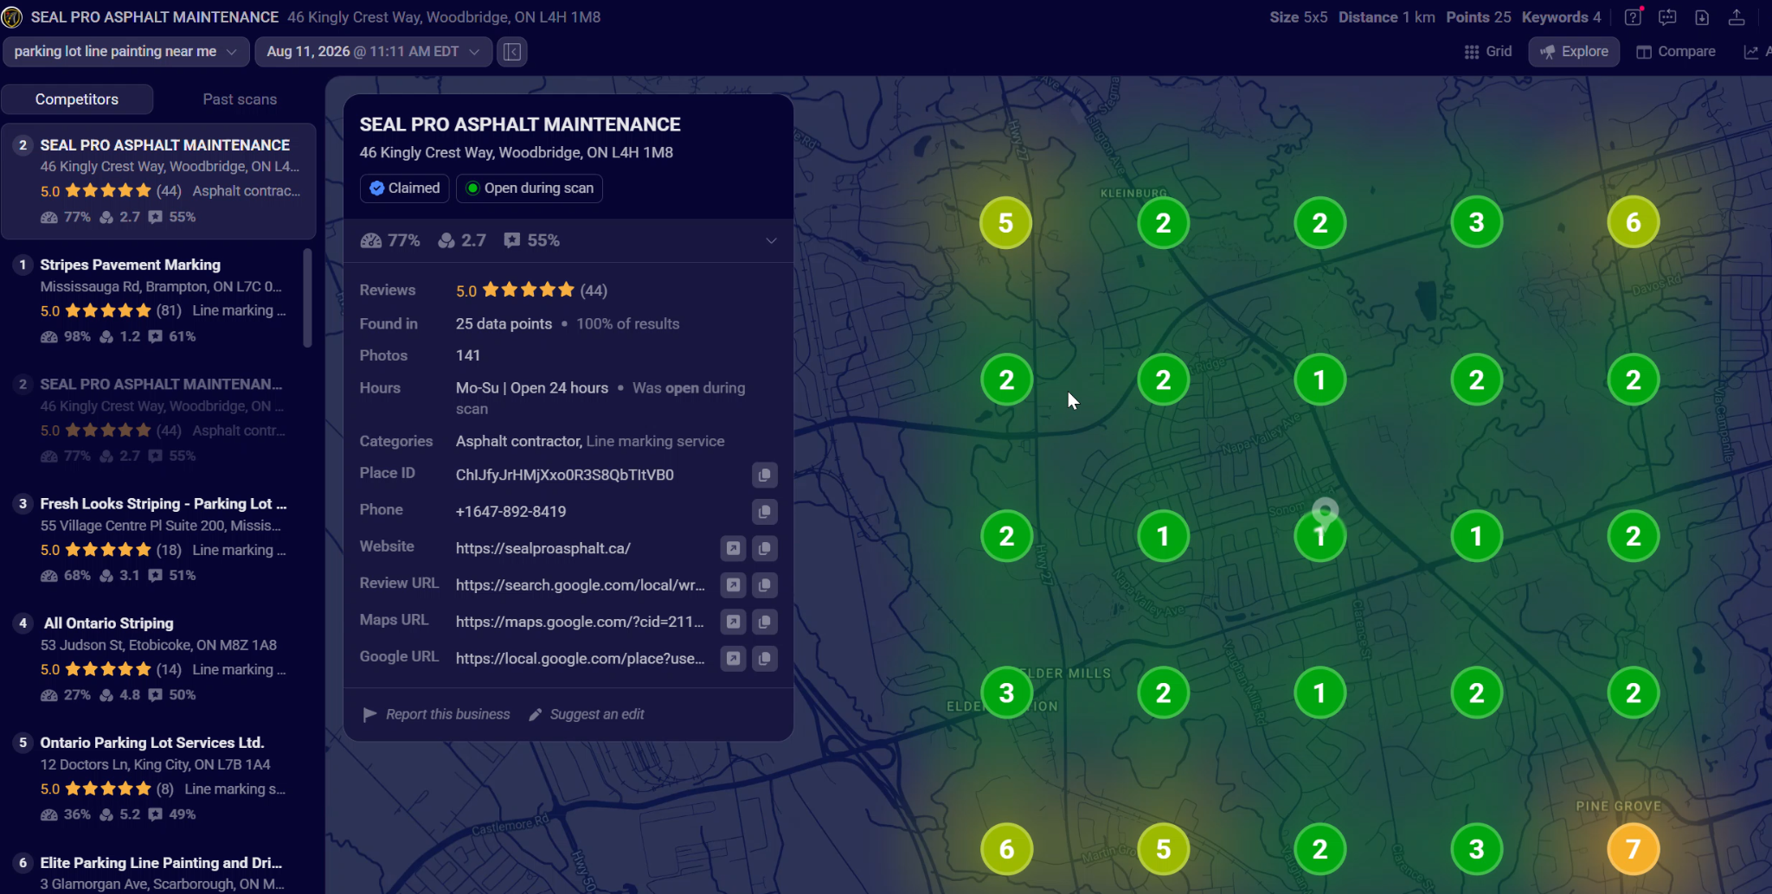
Task: Switch to the Competitors tab
Action: point(77,99)
